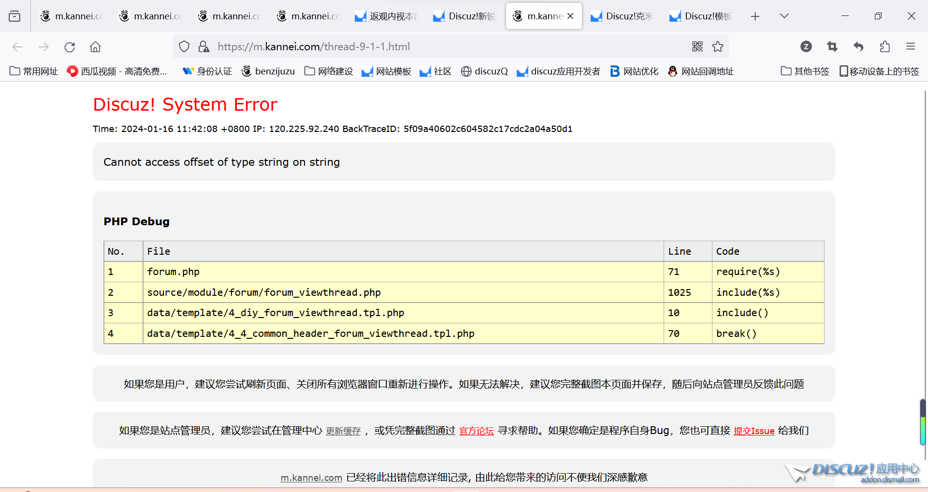Open the 常用网址 bookmarks folder
This screenshot has height=492, width=928.
point(34,72)
